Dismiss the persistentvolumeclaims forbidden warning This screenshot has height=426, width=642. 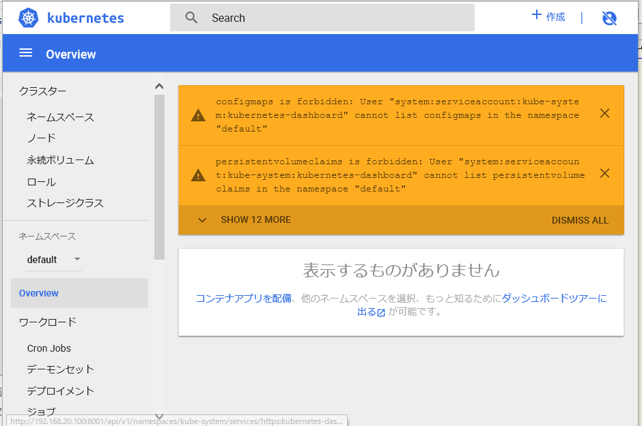(x=604, y=174)
